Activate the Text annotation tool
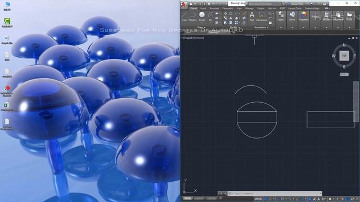Viewport: 360px width, 202px height. click(252, 16)
